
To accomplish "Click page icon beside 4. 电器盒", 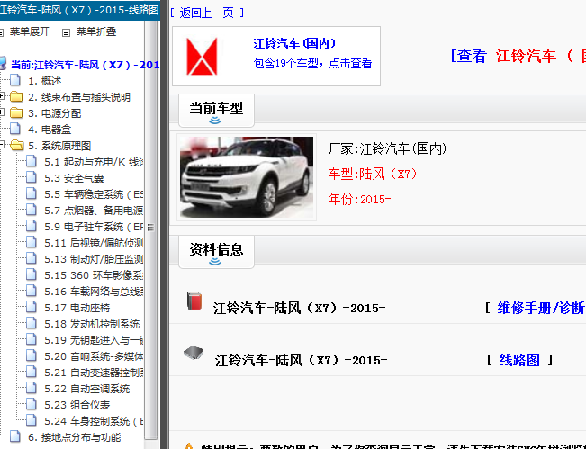I will point(15,129).
